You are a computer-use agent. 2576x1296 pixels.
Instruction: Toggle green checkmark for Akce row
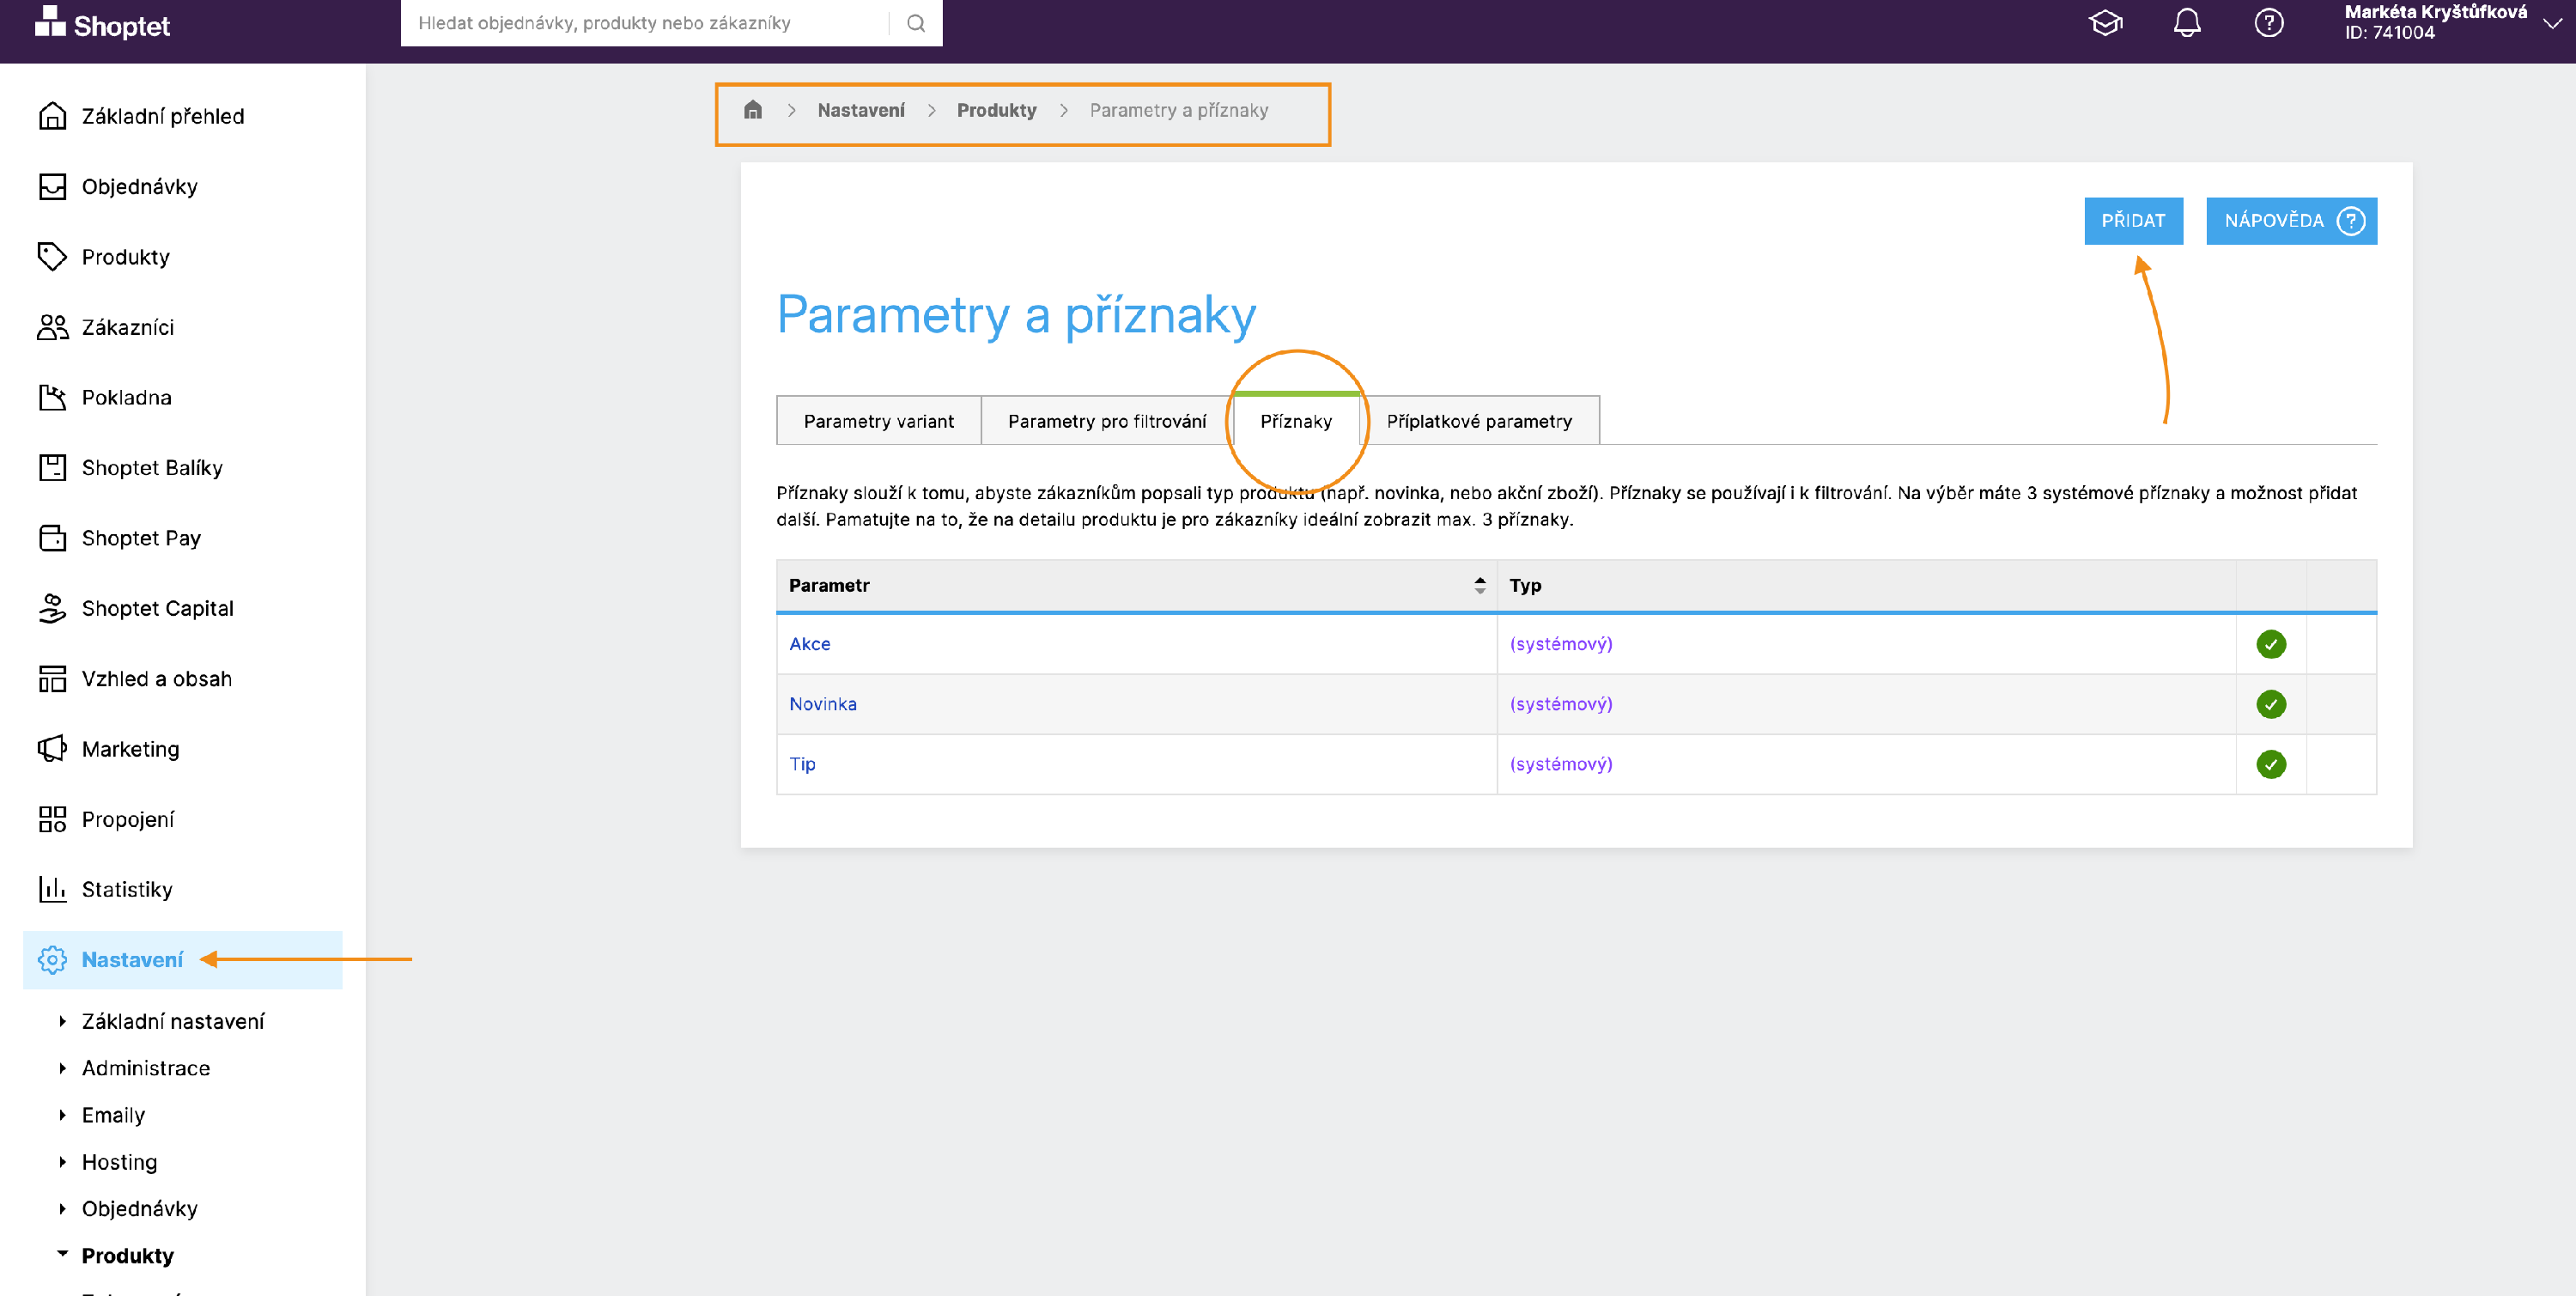pyautogui.click(x=2270, y=644)
